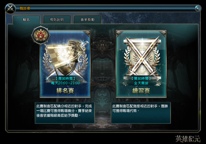The image size is (206, 144).
Task: Select the 練習賽 practice match card
Action: click(141, 64)
